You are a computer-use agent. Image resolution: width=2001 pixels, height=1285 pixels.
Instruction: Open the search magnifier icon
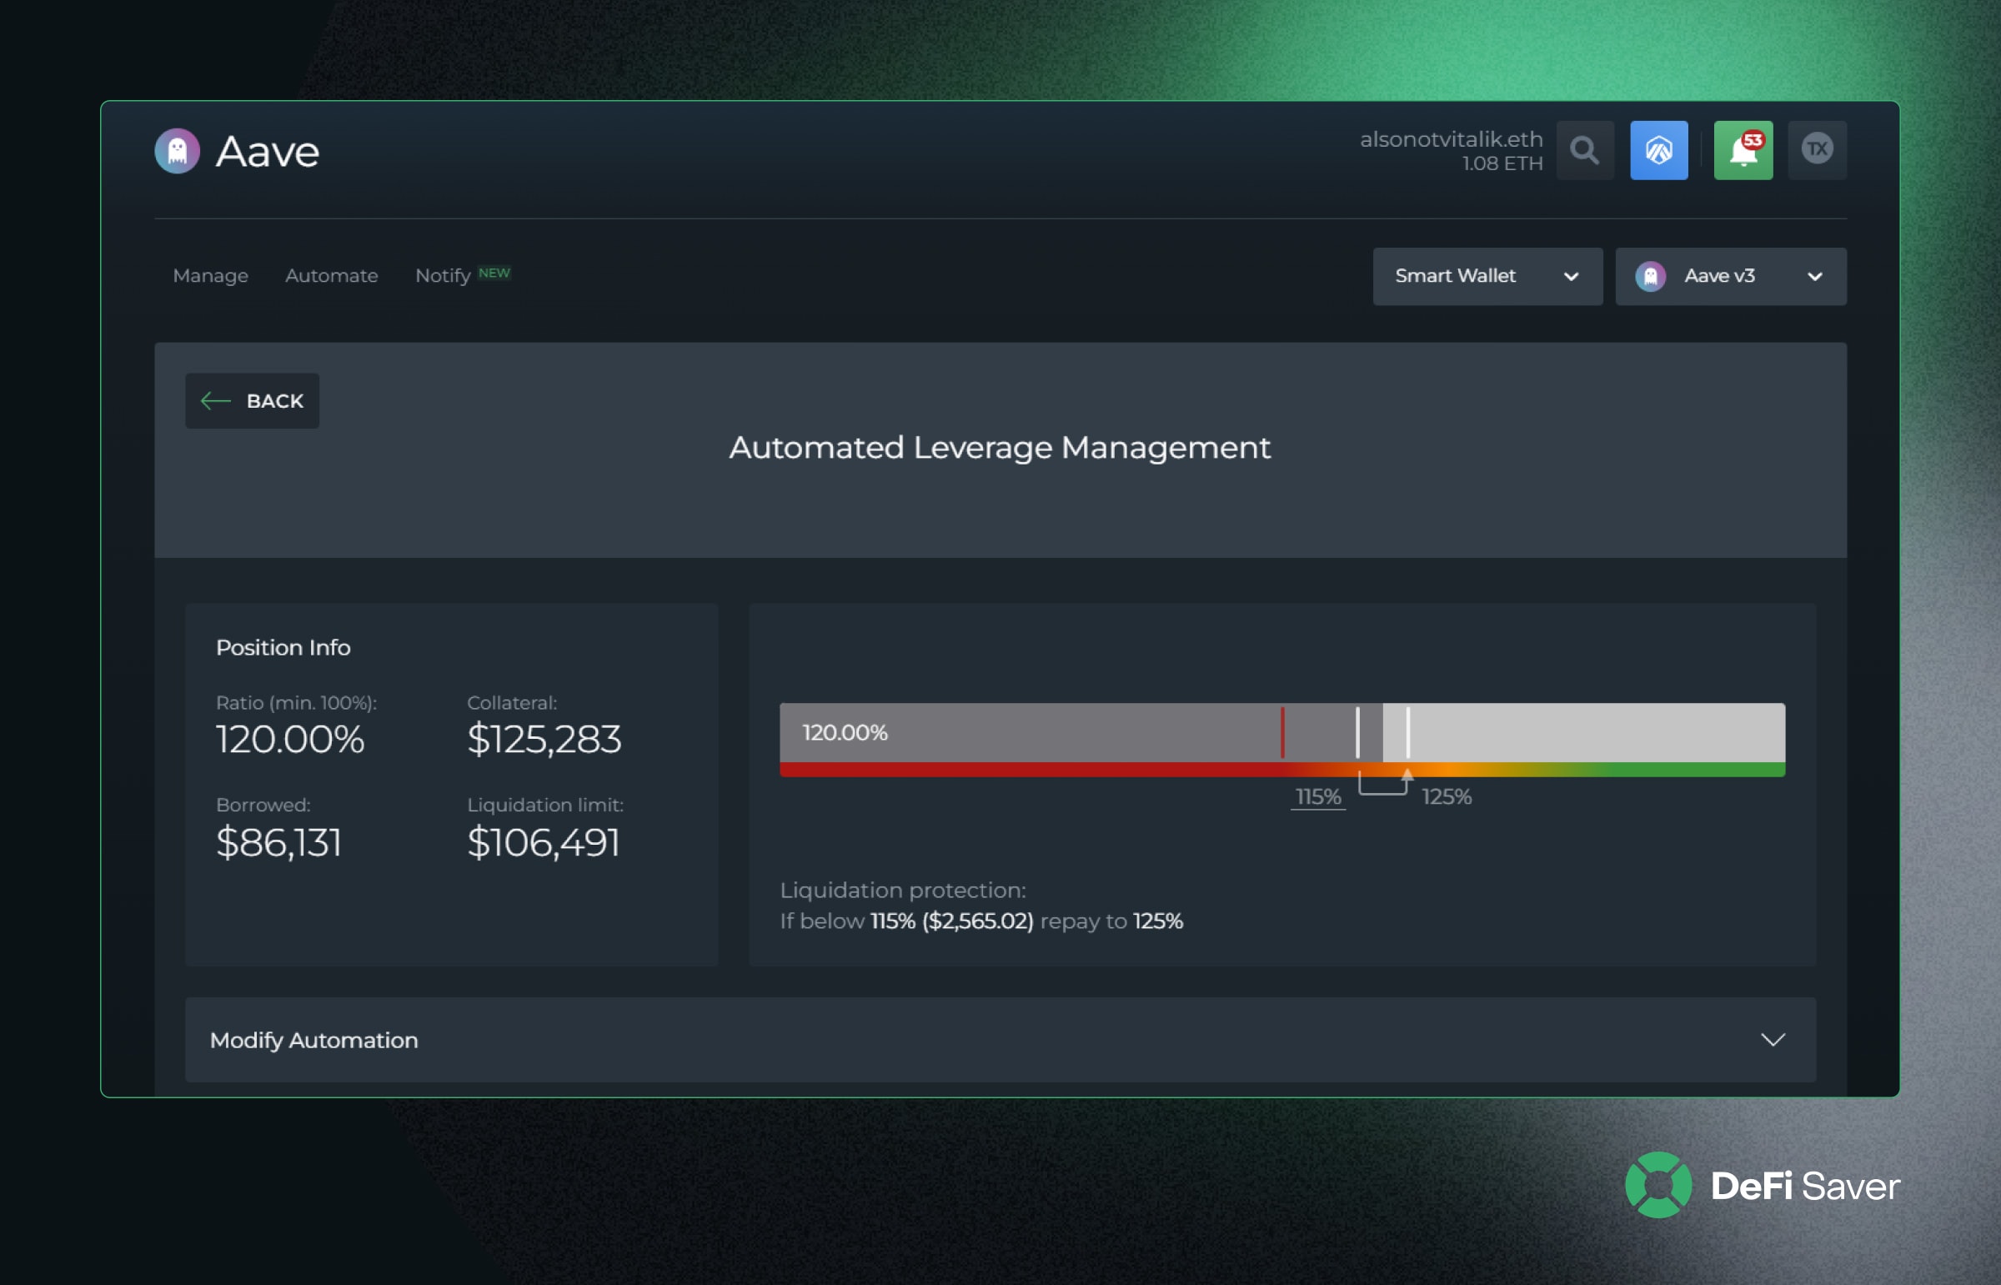click(x=1585, y=150)
